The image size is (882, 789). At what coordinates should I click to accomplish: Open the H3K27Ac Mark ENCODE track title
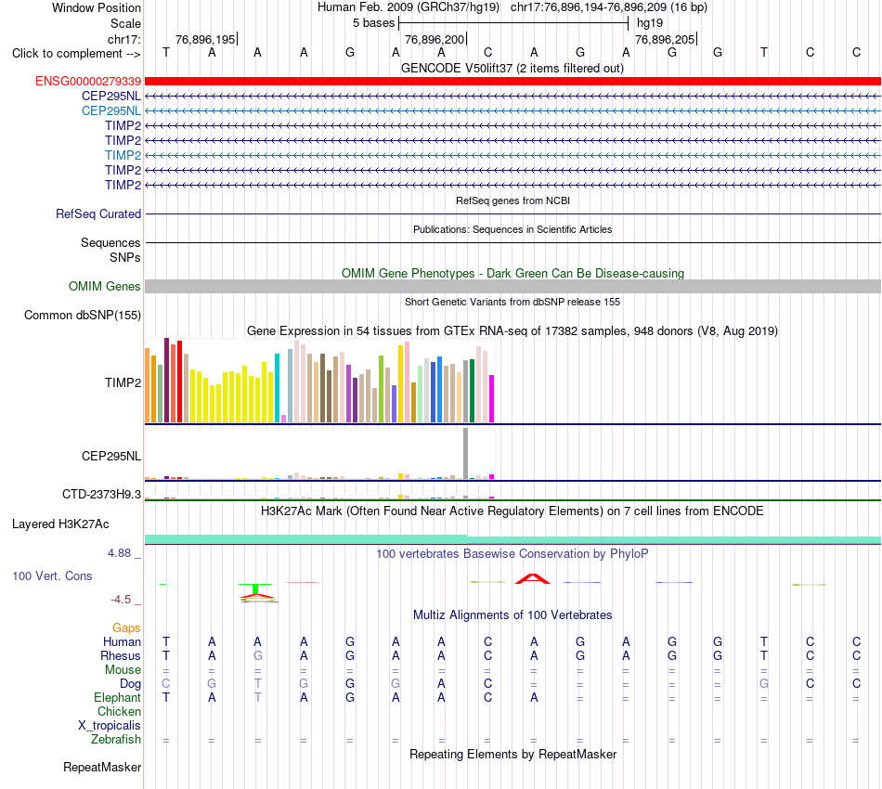pos(512,511)
